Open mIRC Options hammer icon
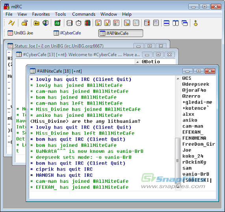The width and height of the screenshot is (225, 212). pos(25,23)
